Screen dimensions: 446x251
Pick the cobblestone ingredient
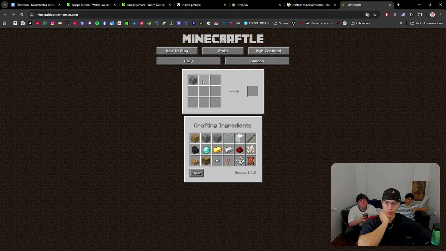(x=206, y=138)
